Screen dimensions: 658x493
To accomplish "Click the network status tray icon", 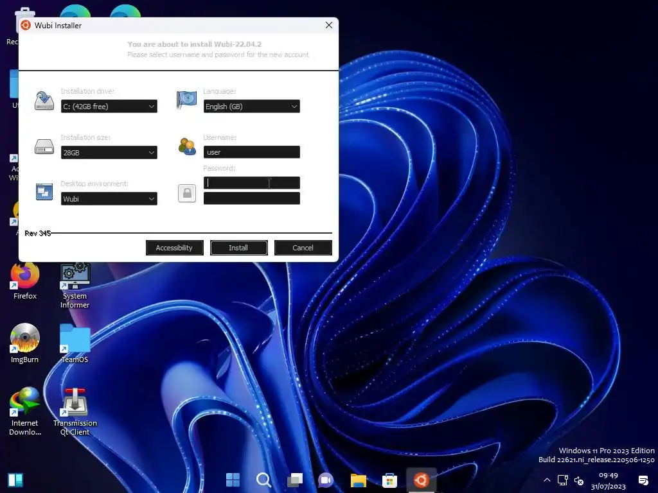I will pyautogui.click(x=563, y=480).
